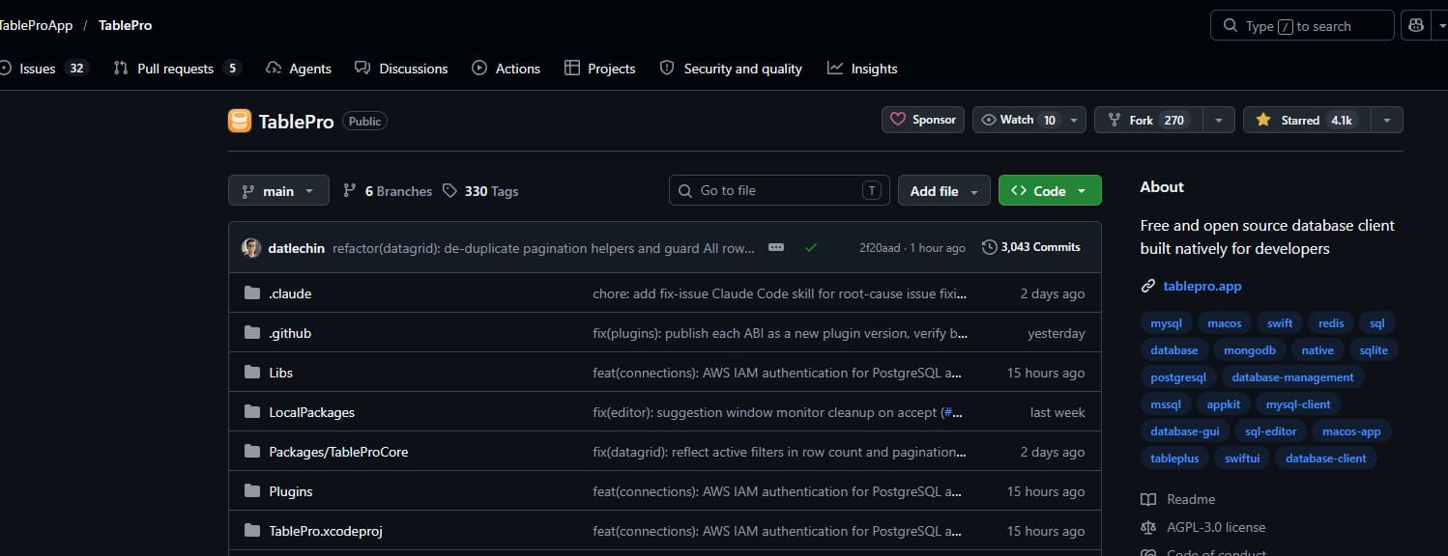Screen dimensions: 1448x556
Task: Select the tableplus topic tag
Action: tap(1174, 459)
